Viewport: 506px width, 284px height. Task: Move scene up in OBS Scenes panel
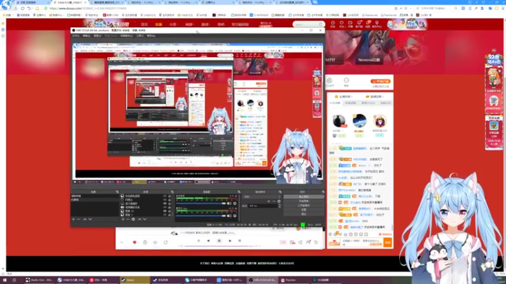click(x=85, y=219)
